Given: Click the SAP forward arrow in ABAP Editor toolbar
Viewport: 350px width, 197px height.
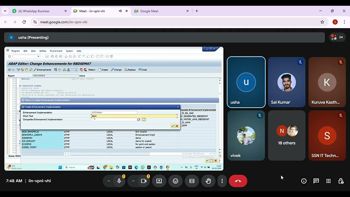Looking at the screenshot, I should pos(13,70).
